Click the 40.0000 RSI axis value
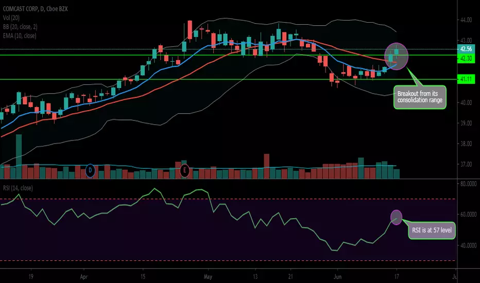The image size is (480, 283). click(468, 245)
